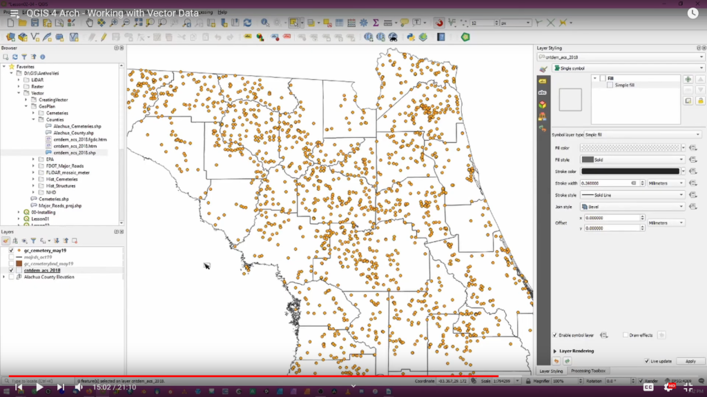Screen dimensions: 707x397
Task: Toggle the Enable symbol layer checkbox
Action: (554, 336)
